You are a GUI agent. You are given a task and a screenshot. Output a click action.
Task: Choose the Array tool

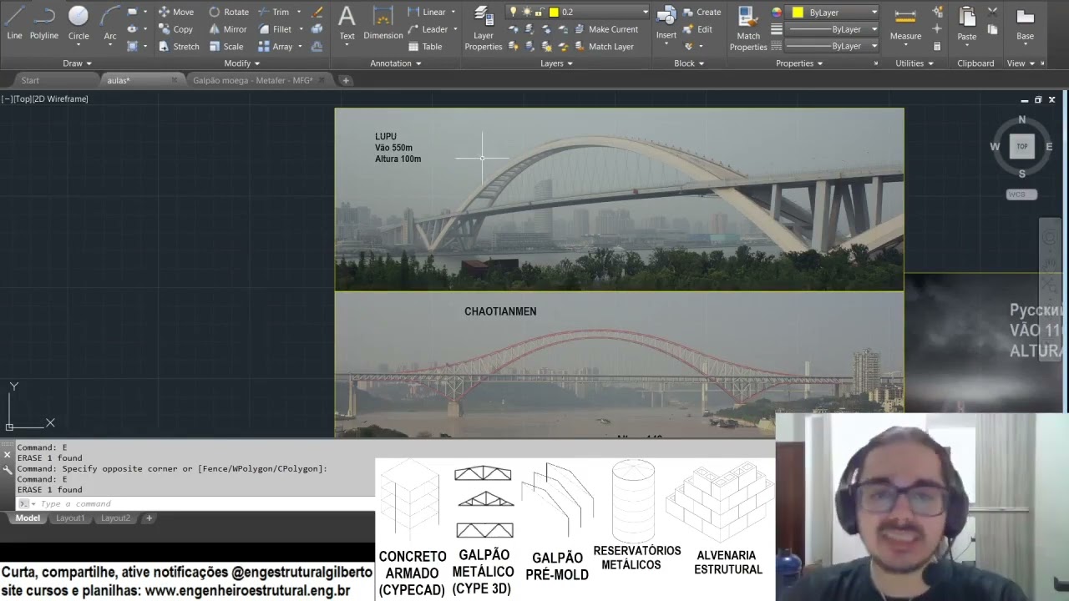point(276,47)
